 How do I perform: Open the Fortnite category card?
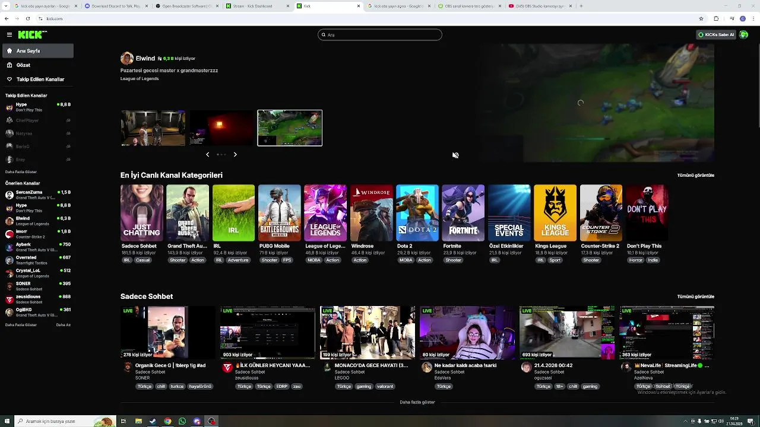tap(463, 213)
